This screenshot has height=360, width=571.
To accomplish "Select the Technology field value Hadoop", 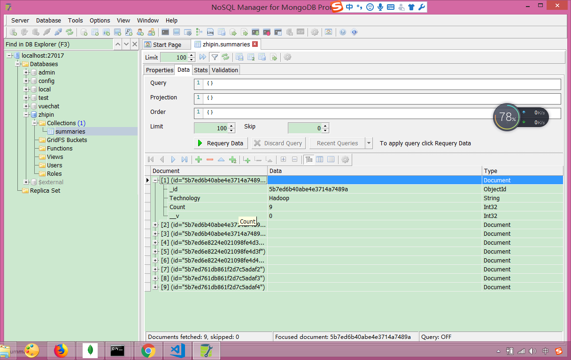I will tap(279, 198).
